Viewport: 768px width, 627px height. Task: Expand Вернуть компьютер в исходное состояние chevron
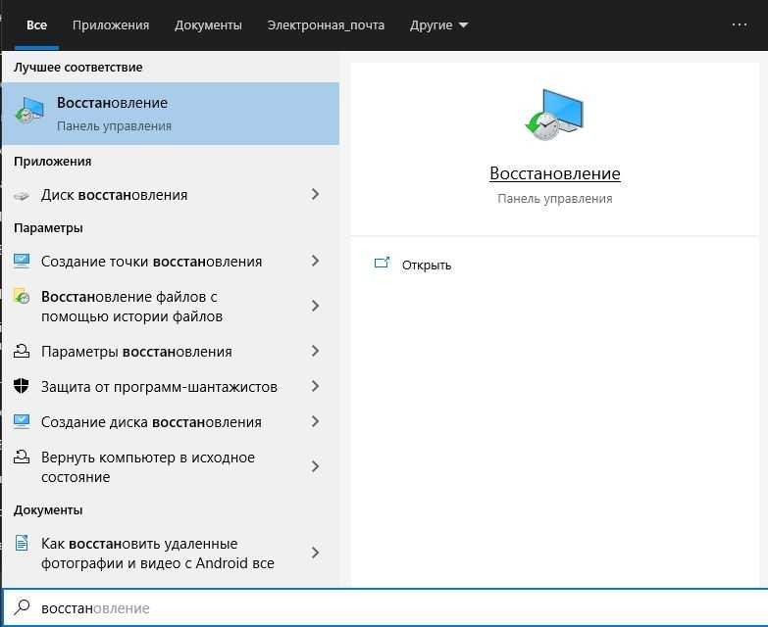(316, 466)
